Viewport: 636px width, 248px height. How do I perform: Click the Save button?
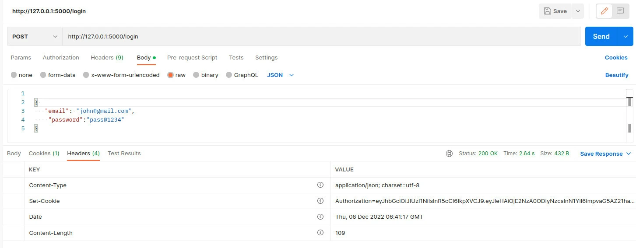(555, 11)
